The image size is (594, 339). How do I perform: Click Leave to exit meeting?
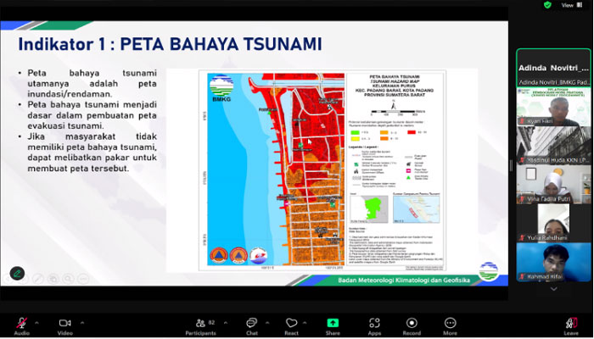point(571,325)
